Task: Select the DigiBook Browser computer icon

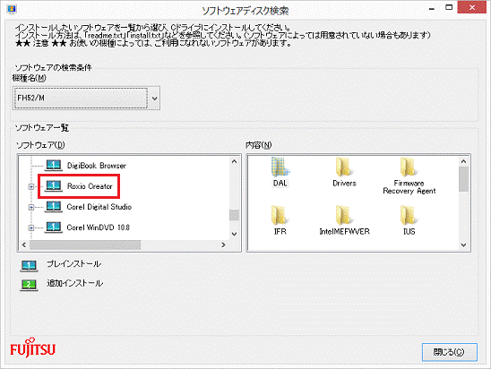Action: pyautogui.click(x=54, y=166)
